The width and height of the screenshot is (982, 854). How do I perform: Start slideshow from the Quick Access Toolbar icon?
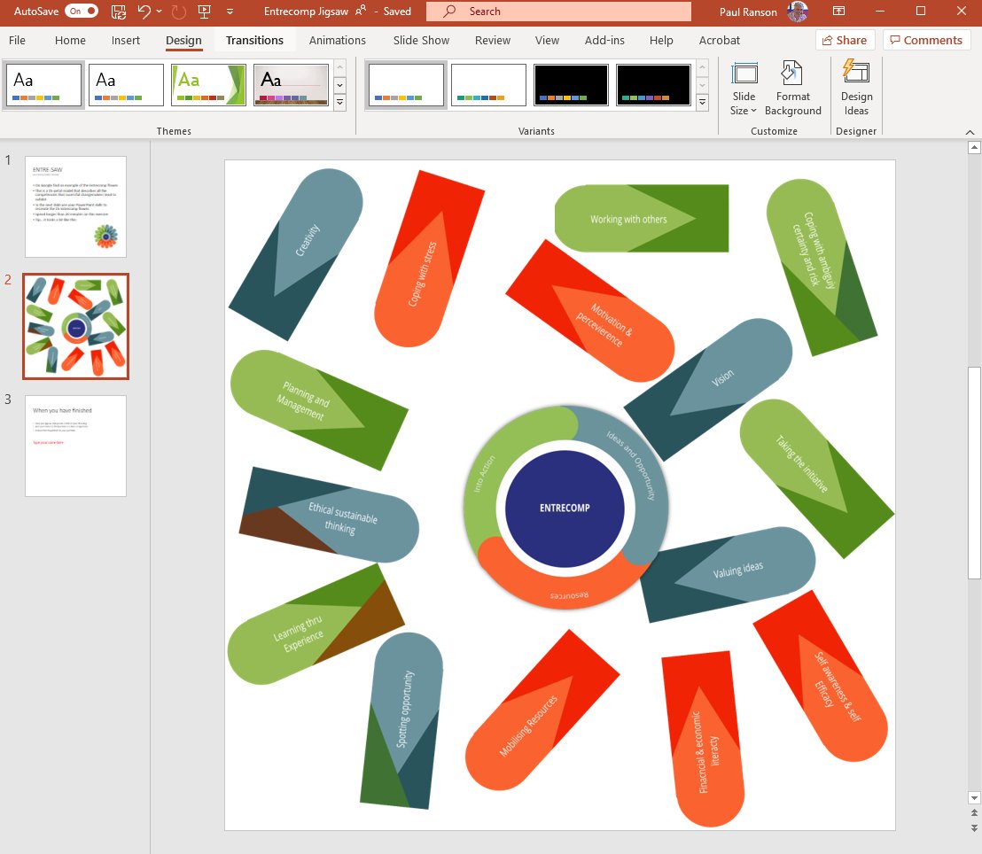coord(203,12)
